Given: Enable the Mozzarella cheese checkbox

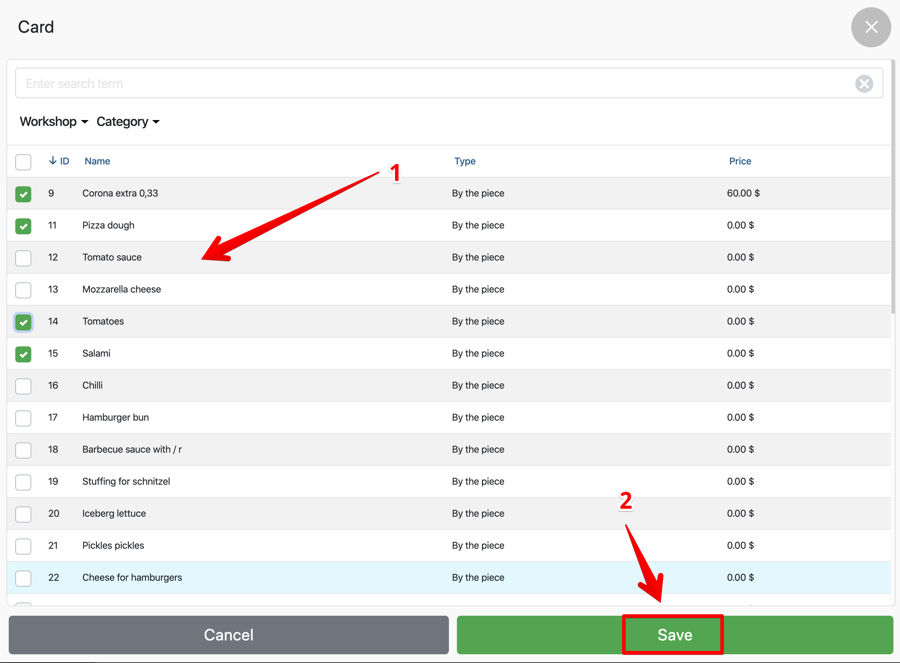Looking at the screenshot, I should (23, 290).
